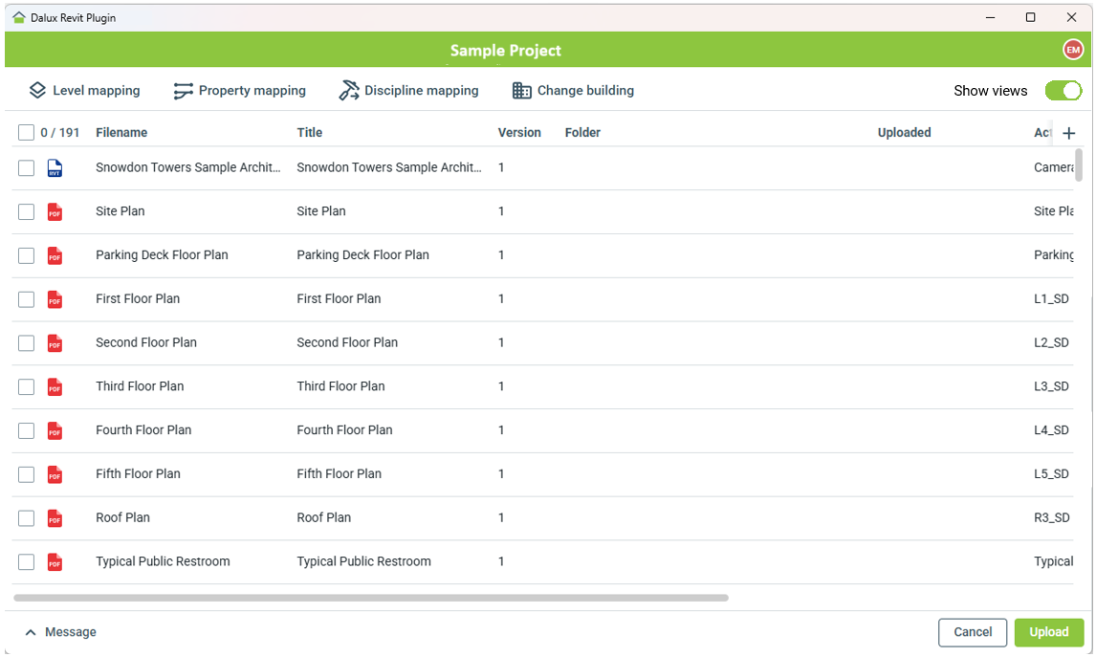Viewport: 1096px width, 657px height.
Task: Click the PDF icon for Typical Public Restroom
Action: point(55,562)
